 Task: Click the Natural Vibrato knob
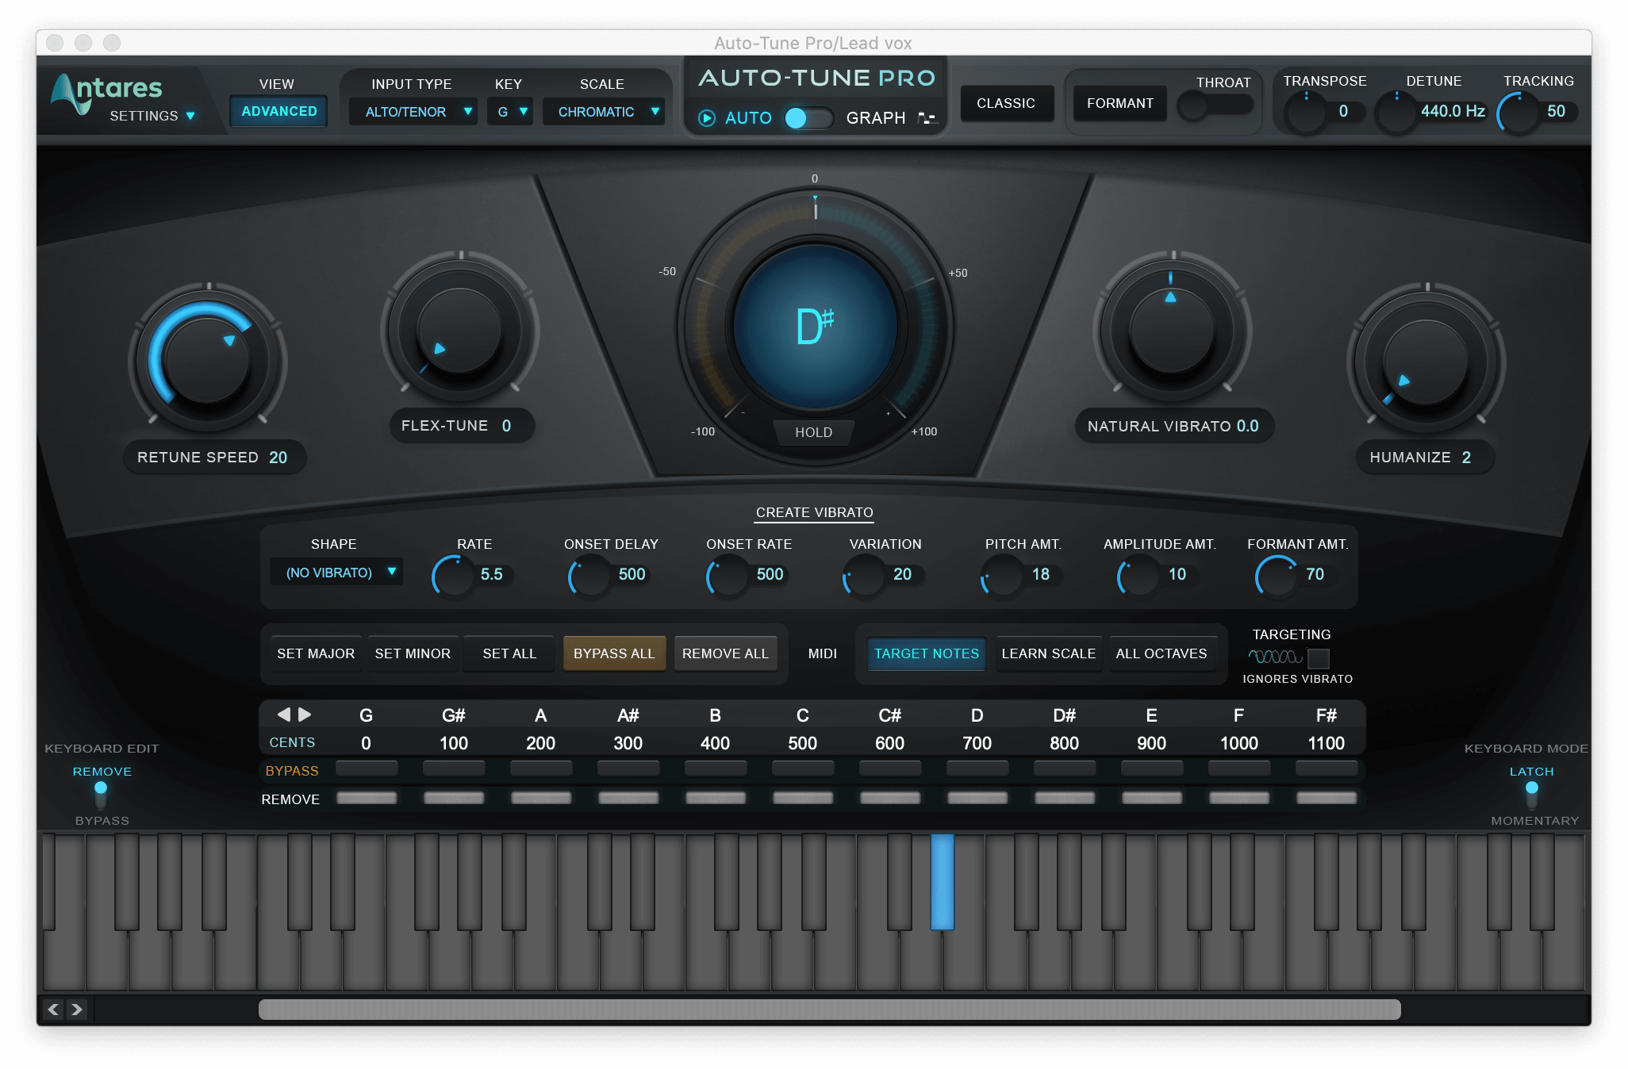pyautogui.click(x=1172, y=329)
